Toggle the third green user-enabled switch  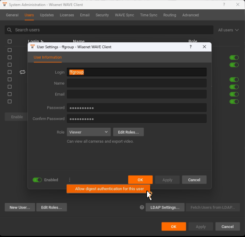coord(234,79)
